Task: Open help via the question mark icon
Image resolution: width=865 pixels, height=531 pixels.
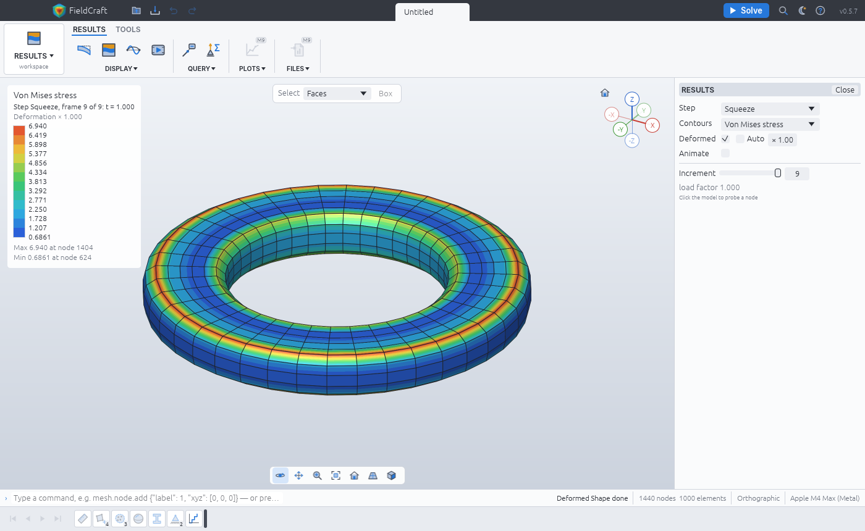Action: click(821, 10)
